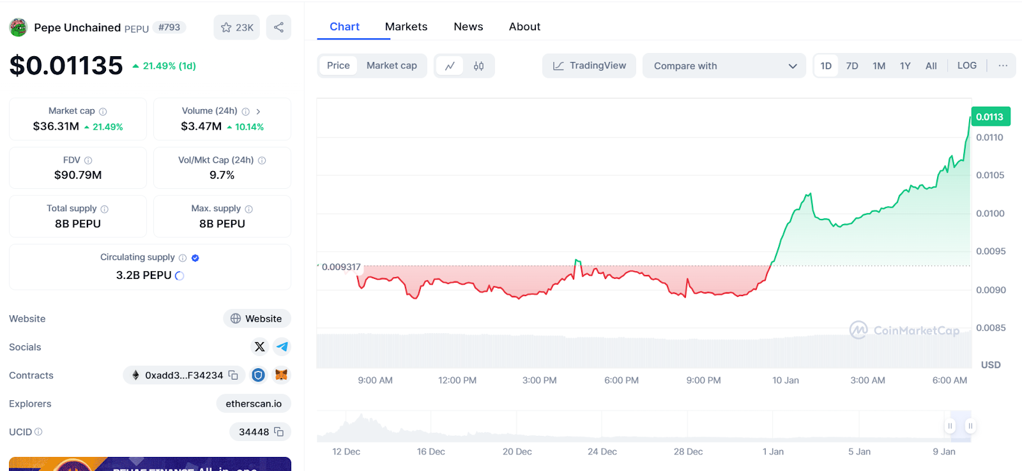Viewport: 1022px width, 471px height.
Task: Click the promotional banner below UCID
Action: tap(150, 464)
